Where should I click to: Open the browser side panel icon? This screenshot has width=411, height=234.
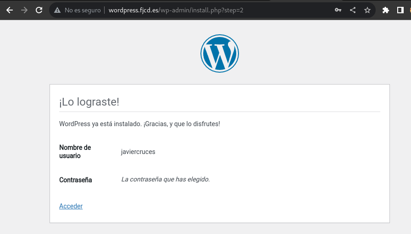(x=400, y=10)
